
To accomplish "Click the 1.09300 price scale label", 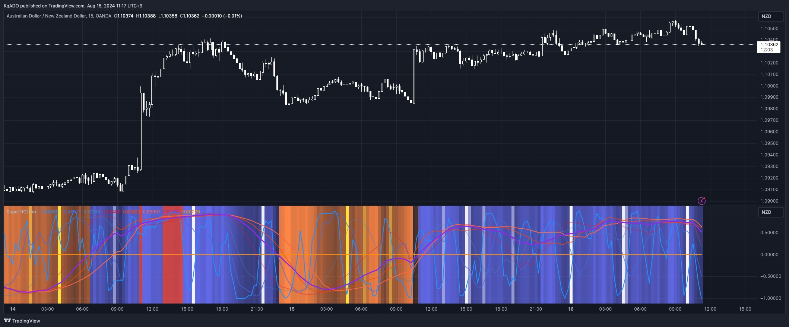I will point(769,166).
